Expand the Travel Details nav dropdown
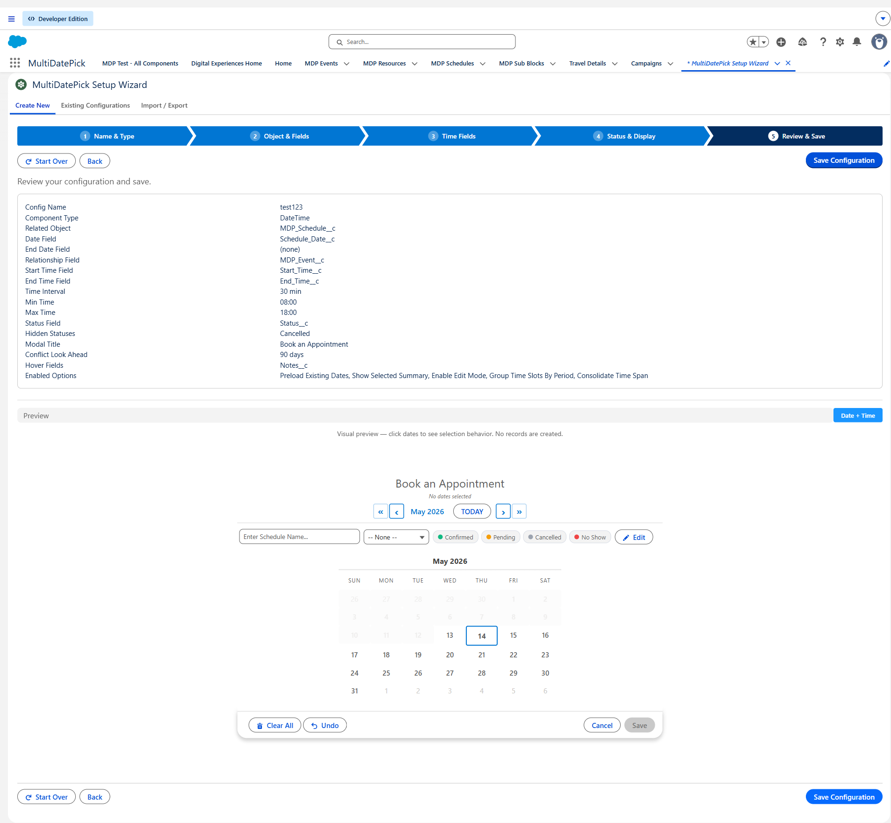The image size is (891, 823). [615, 64]
